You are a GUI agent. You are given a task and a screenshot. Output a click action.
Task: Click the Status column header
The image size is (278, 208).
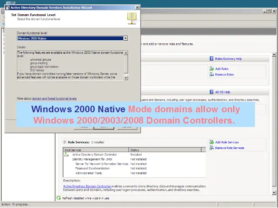point(165,150)
